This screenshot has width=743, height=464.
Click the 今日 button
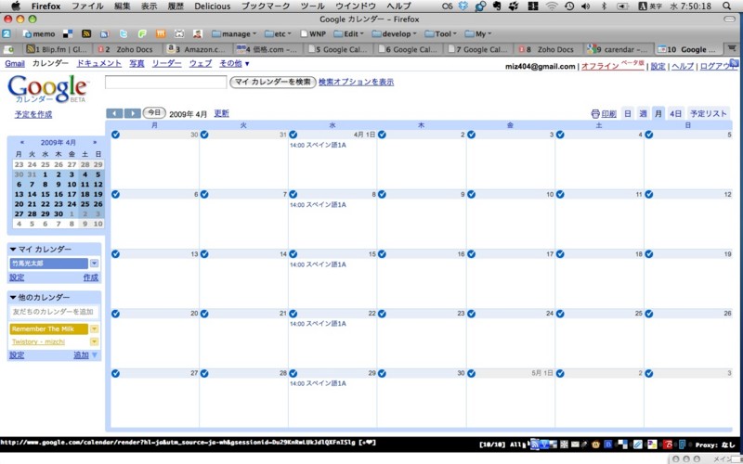[154, 112]
